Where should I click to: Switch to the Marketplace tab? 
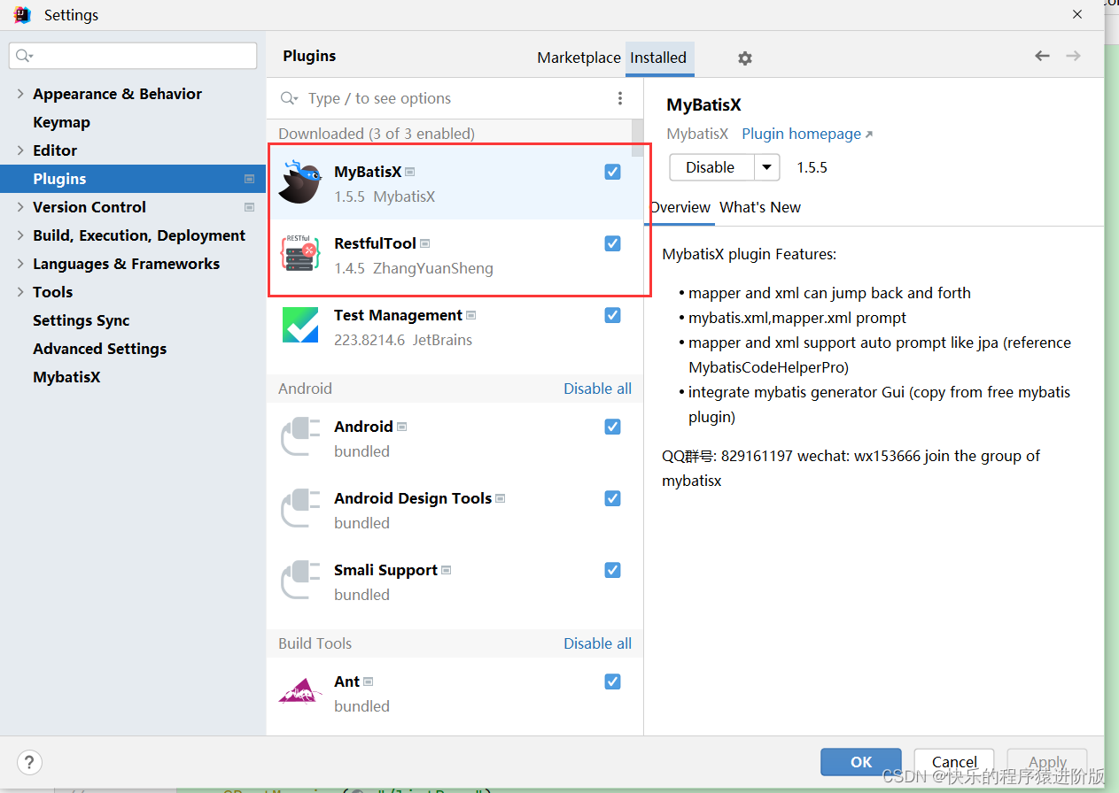(x=579, y=58)
